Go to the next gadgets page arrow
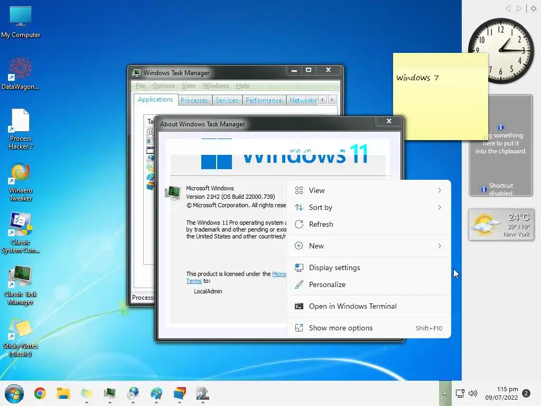Viewport: 541px width, 406px height. pyautogui.click(x=519, y=8)
